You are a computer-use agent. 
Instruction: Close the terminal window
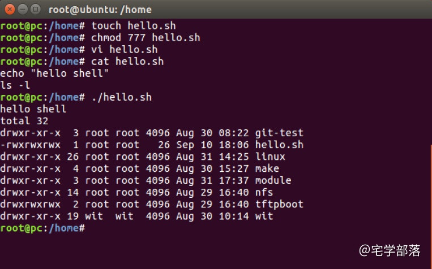click(10, 10)
